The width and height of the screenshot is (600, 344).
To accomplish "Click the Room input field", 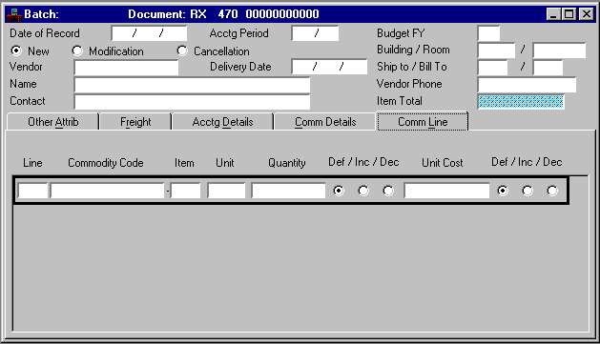I will click(x=559, y=51).
